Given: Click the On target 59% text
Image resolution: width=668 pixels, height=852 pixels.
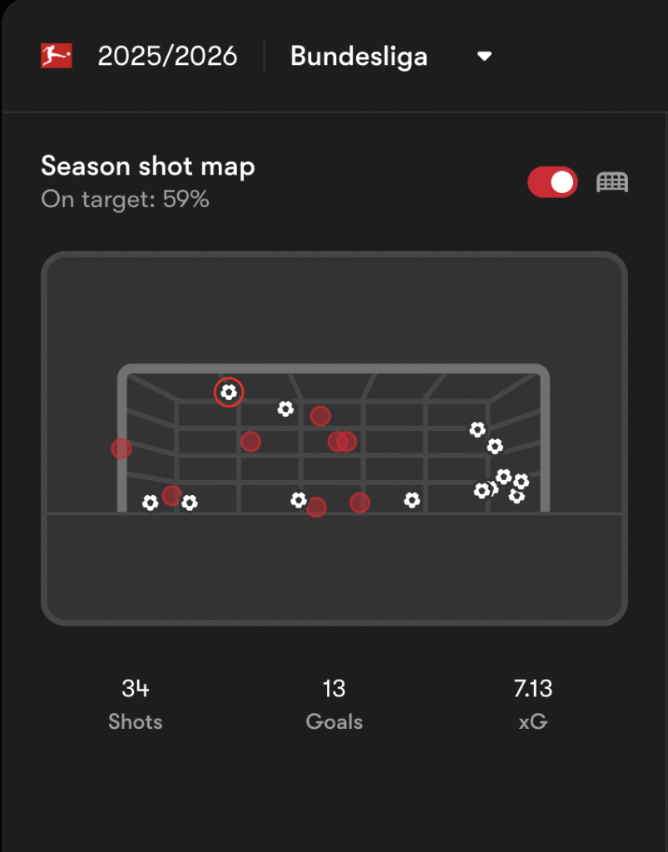Looking at the screenshot, I should pyautogui.click(x=125, y=200).
